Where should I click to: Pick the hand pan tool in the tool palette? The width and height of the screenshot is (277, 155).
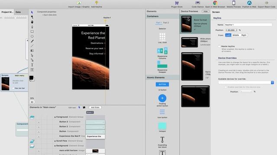(32, 22)
